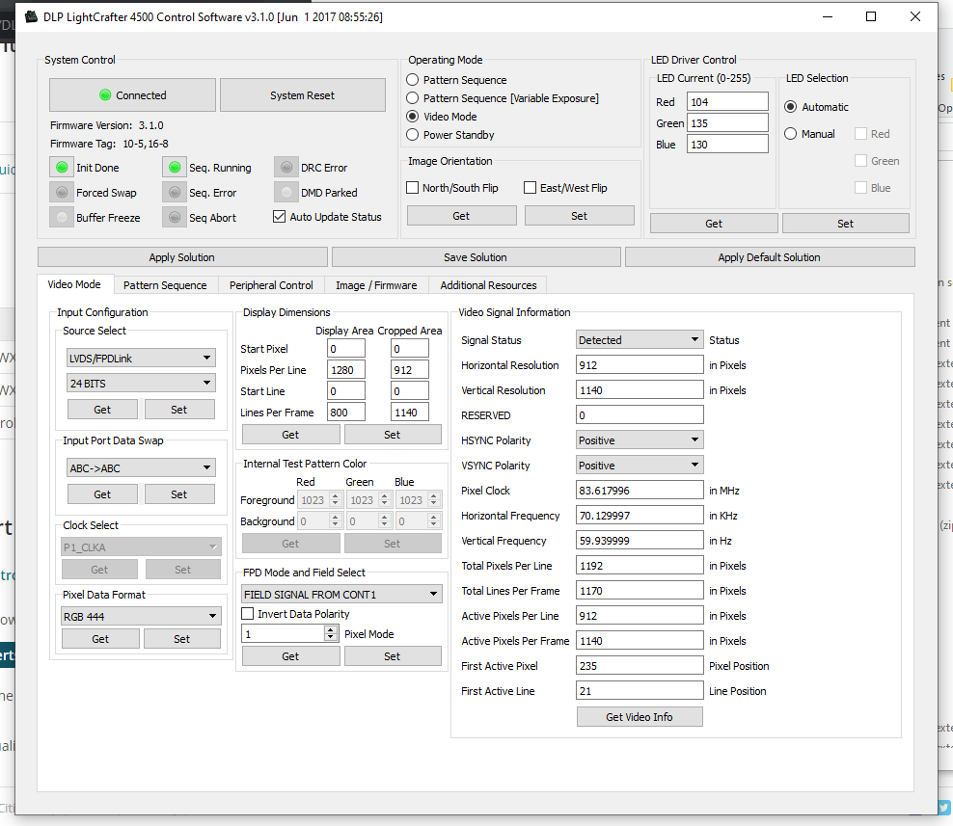Click the Seq. Running status indicator
Viewport: 953px width, 826px height.
[x=175, y=167]
